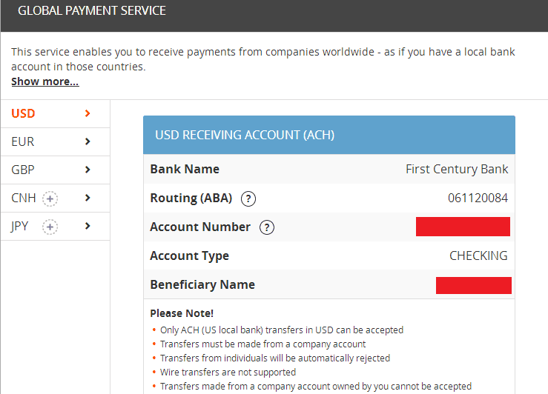Click the GLOBAL PAYMENT SERVICE title
Image resolution: width=548 pixels, height=394 pixels.
(x=92, y=10)
